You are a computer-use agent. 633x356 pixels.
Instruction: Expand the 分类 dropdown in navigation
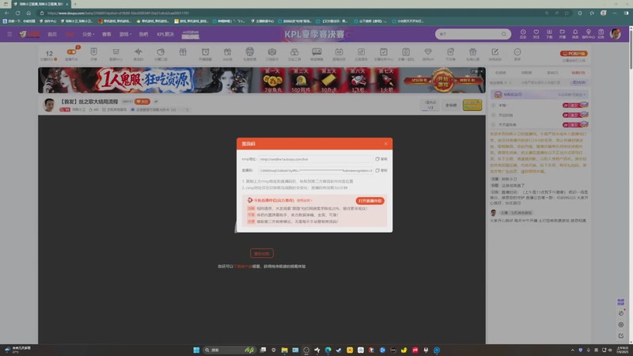(x=88, y=34)
